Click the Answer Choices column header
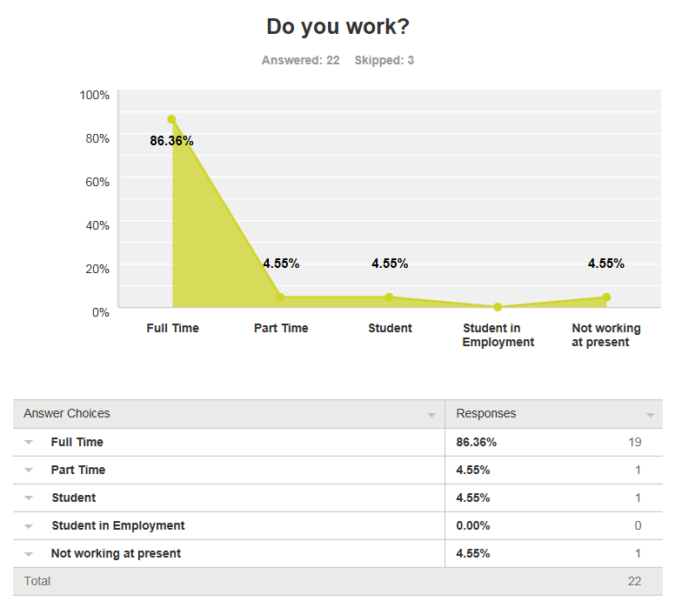The height and width of the screenshot is (608, 675). pyautogui.click(x=67, y=413)
